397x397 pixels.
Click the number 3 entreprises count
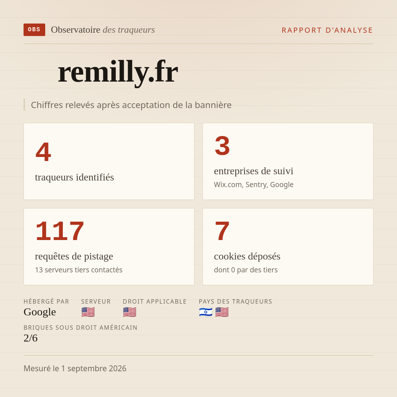pyautogui.click(x=222, y=146)
